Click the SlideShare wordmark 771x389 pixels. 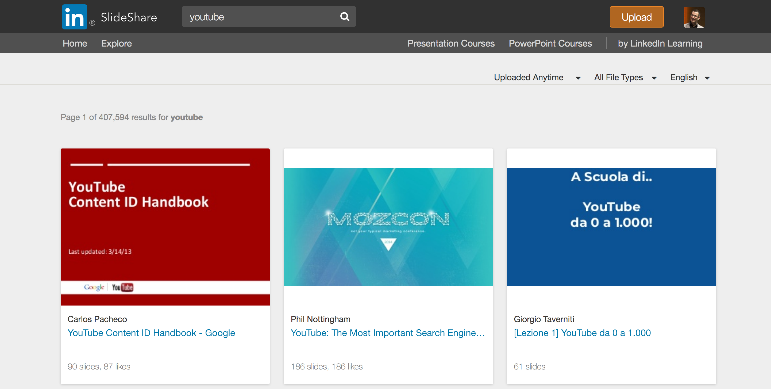(x=129, y=17)
